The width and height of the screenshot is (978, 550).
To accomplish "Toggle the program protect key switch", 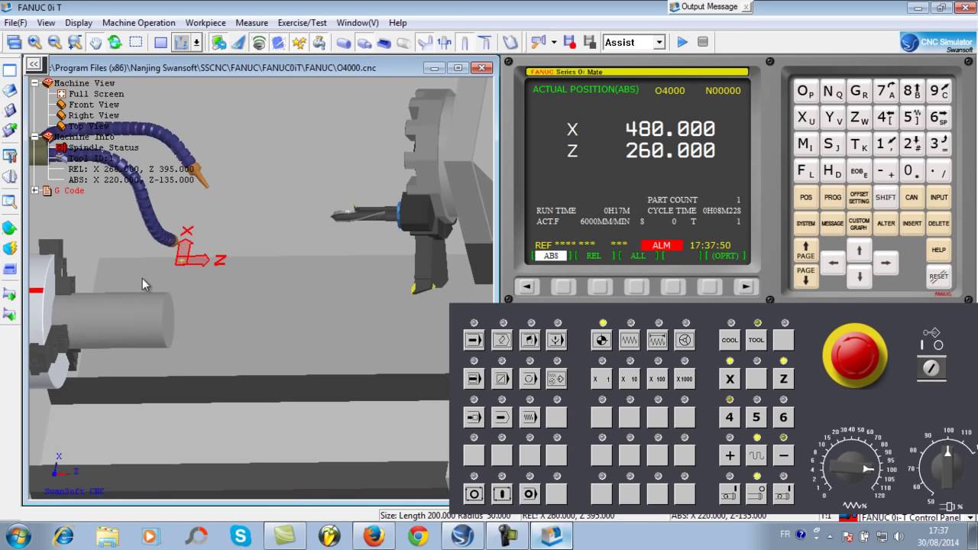I will pyautogui.click(x=931, y=367).
